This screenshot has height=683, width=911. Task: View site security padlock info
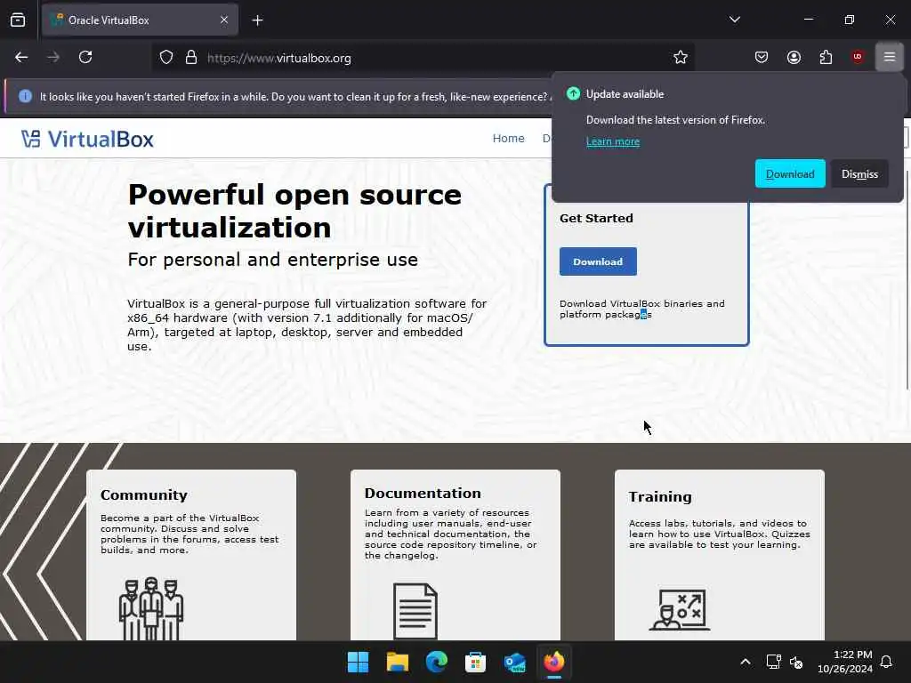(191, 58)
